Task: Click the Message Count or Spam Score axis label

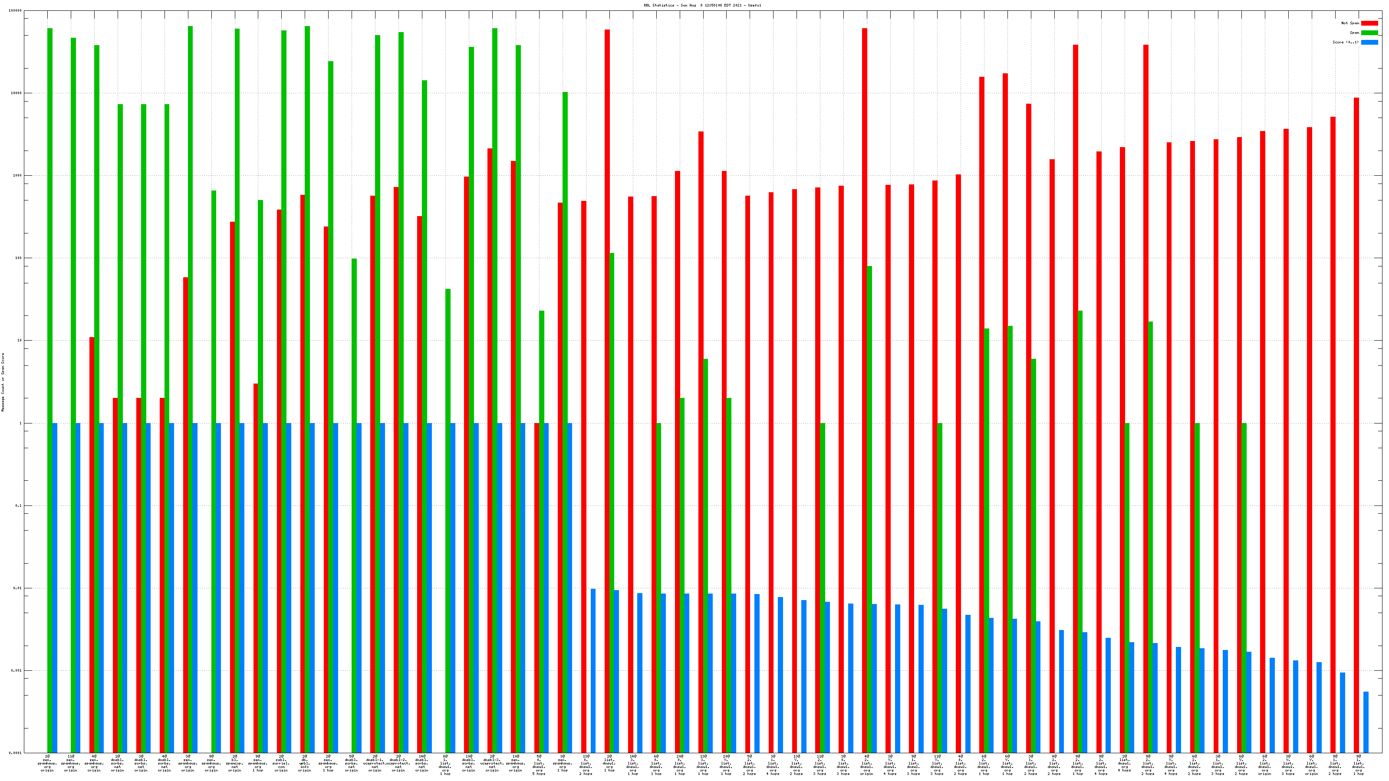Action: (3, 382)
